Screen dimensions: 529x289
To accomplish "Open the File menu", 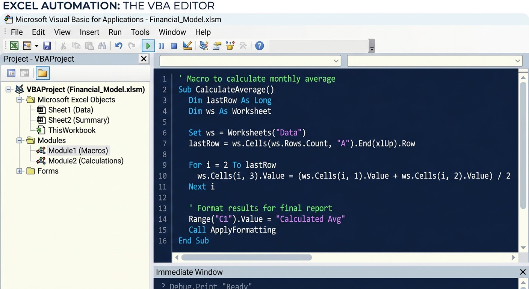I will 17,32.
